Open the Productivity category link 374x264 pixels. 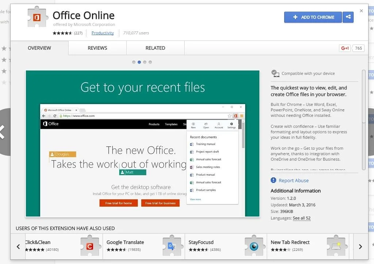click(x=103, y=33)
